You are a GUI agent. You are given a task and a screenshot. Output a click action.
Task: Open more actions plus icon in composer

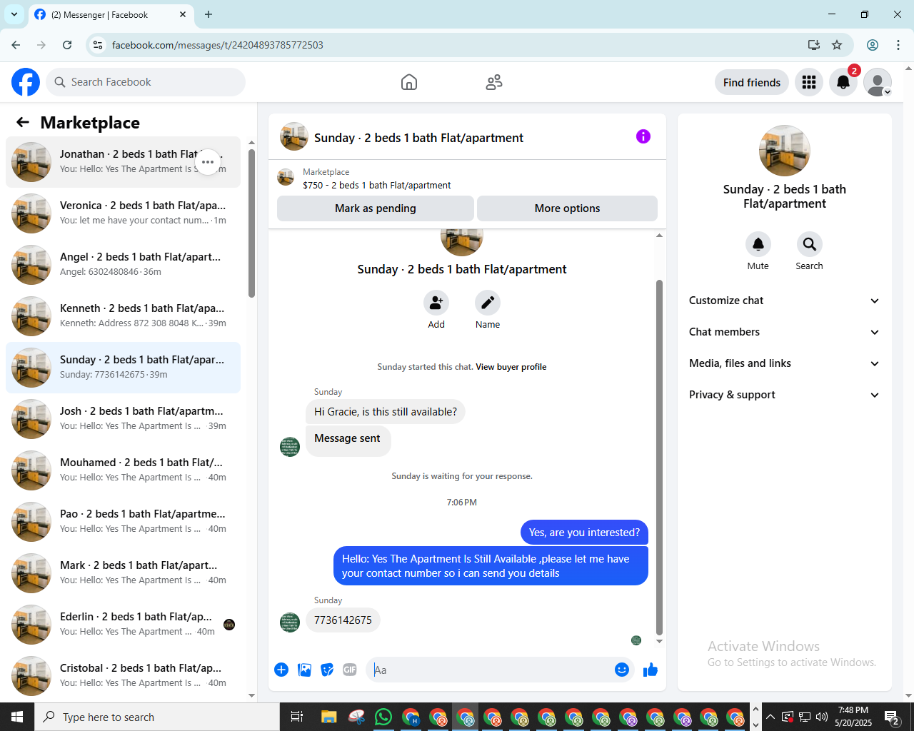tap(281, 670)
